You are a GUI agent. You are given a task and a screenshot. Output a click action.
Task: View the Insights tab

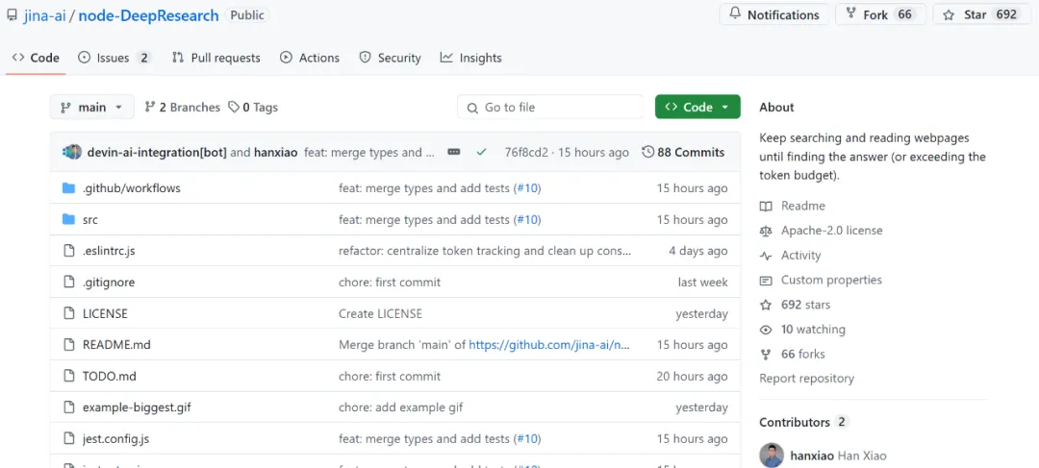(471, 58)
